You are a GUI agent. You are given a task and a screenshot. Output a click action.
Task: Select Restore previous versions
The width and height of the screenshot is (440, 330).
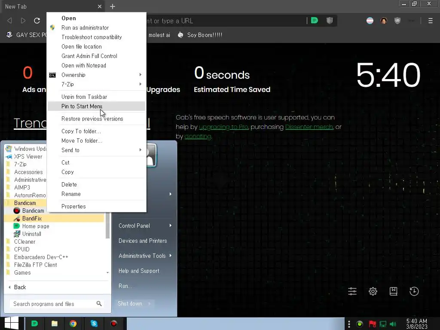97,119
